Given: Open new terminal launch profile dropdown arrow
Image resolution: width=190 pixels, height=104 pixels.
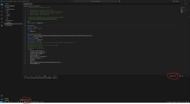Looking at the screenshot, I should tap(179, 76).
